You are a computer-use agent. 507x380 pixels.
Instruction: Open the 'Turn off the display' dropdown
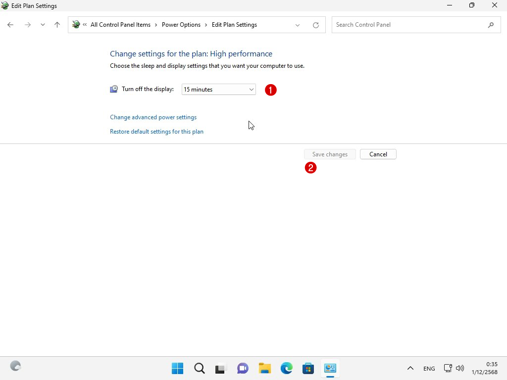tap(218, 90)
